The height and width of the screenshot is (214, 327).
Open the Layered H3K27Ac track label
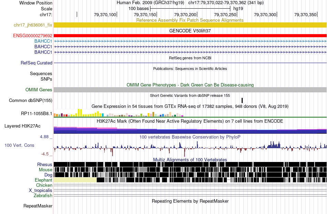[x=22, y=126]
